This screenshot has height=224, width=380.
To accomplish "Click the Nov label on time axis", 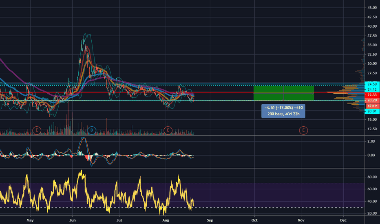I will 301,220.
